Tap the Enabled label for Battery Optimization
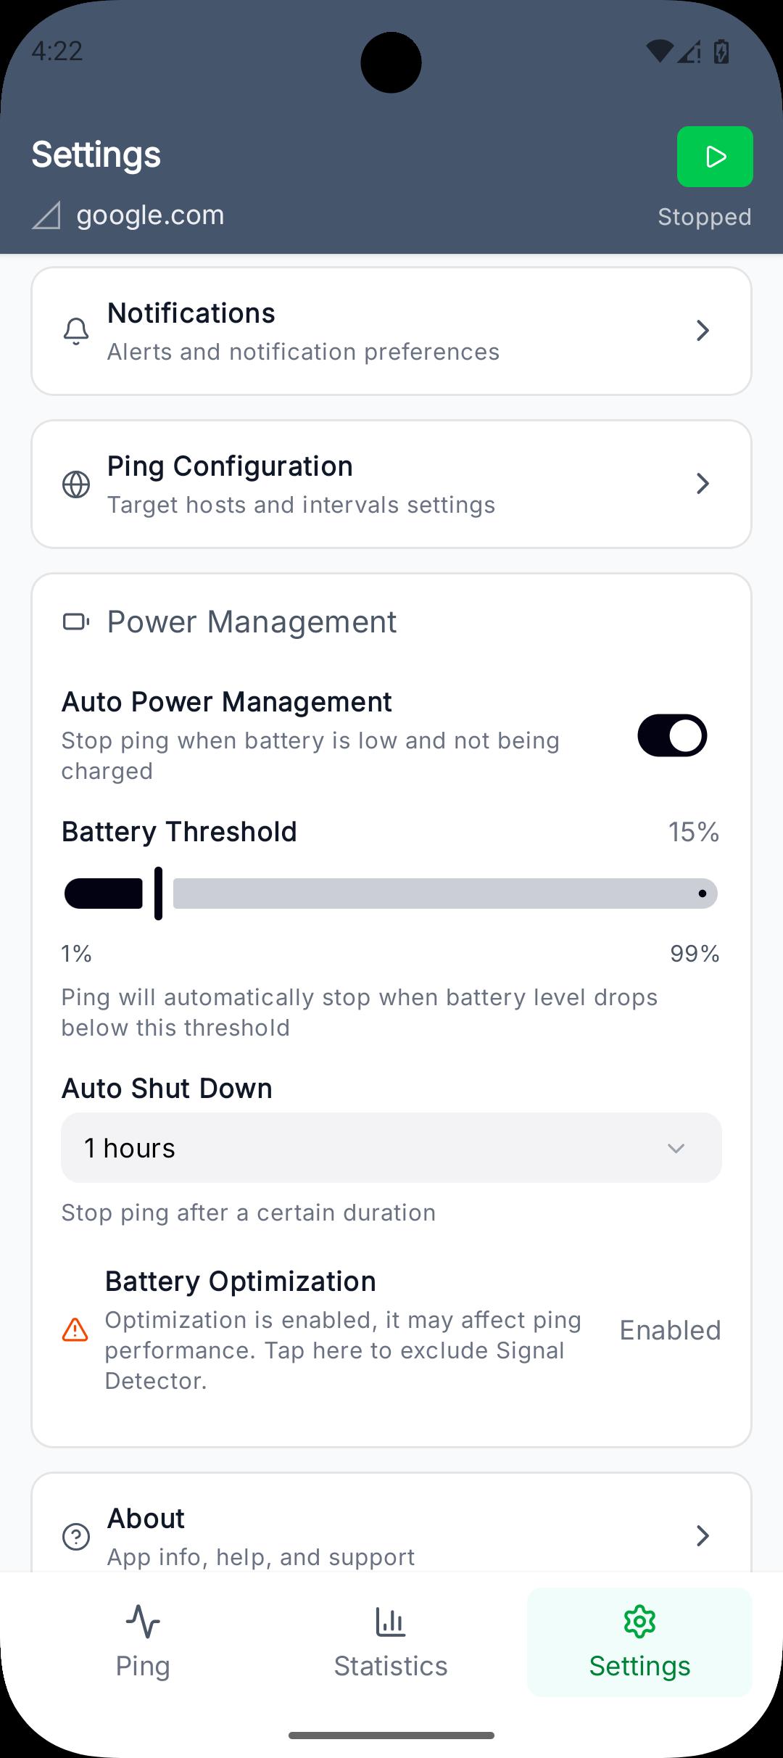The width and height of the screenshot is (783, 1758). (x=670, y=1330)
